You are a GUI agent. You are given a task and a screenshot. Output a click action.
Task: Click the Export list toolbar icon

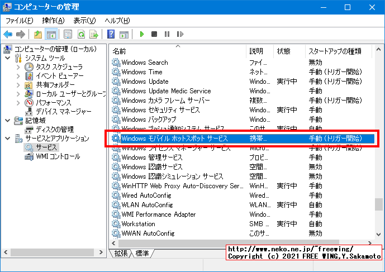click(x=94, y=34)
